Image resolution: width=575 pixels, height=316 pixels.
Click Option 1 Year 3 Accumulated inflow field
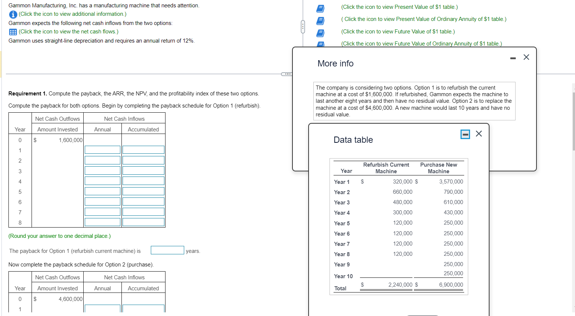143,170
